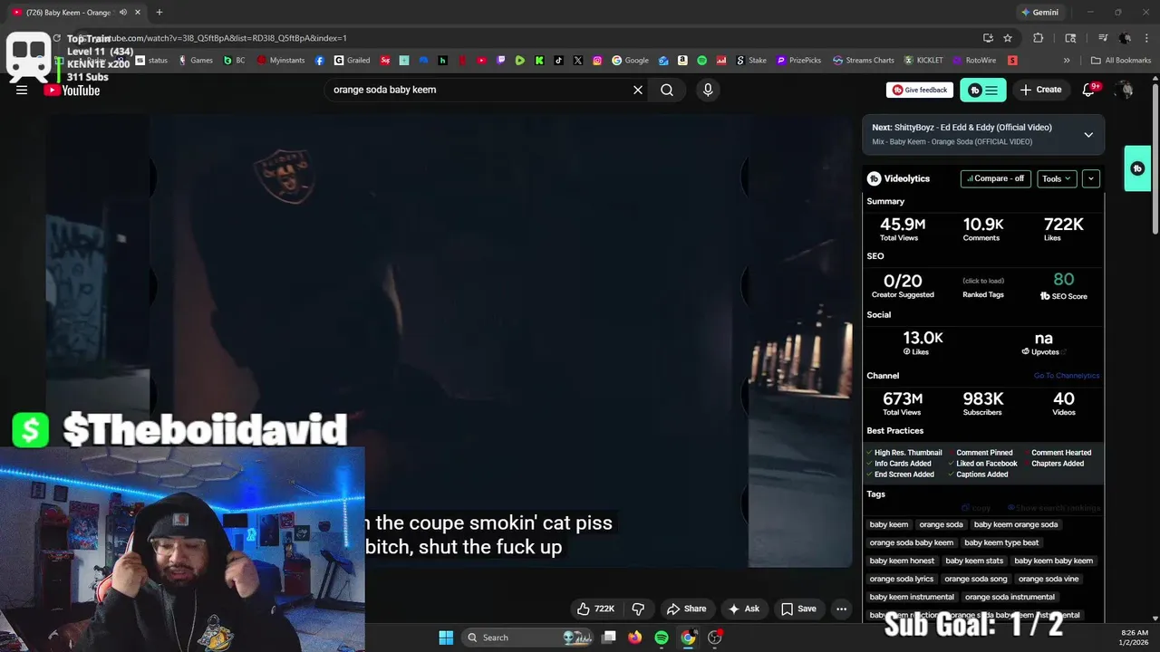This screenshot has width=1160, height=652.
Task: Click the Give feedback button
Action: pos(919,90)
